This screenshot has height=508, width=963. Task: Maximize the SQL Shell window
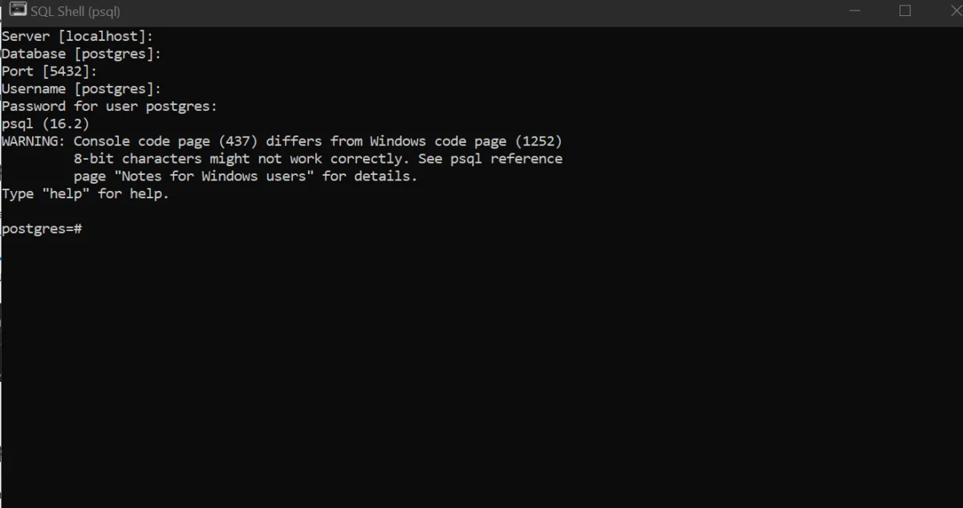tap(904, 10)
